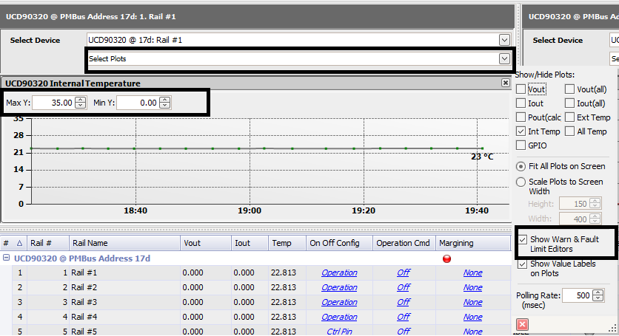Select the Rail #1 name cell

(x=124, y=272)
